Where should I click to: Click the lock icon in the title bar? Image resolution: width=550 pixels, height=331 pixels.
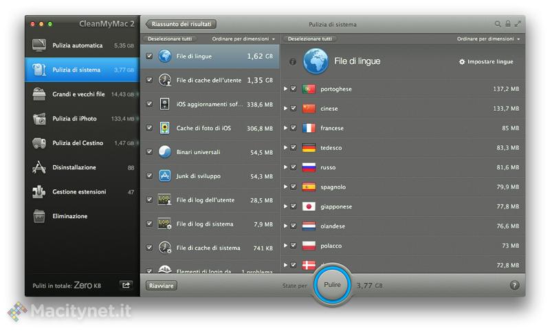click(507, 24)
